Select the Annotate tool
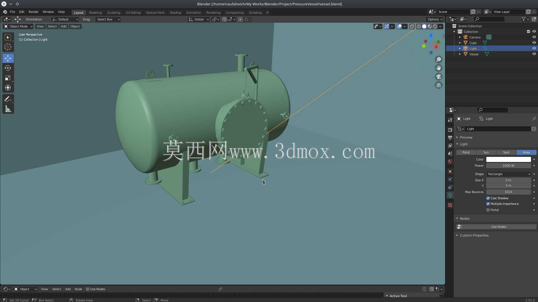The image size is (538, 302). 8,99
